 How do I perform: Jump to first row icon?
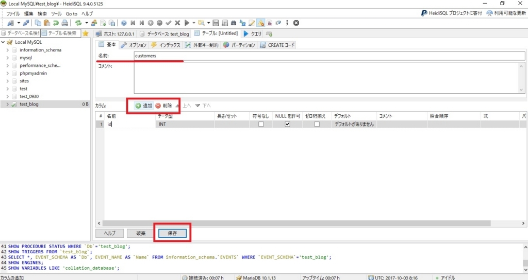pos(133,23)
